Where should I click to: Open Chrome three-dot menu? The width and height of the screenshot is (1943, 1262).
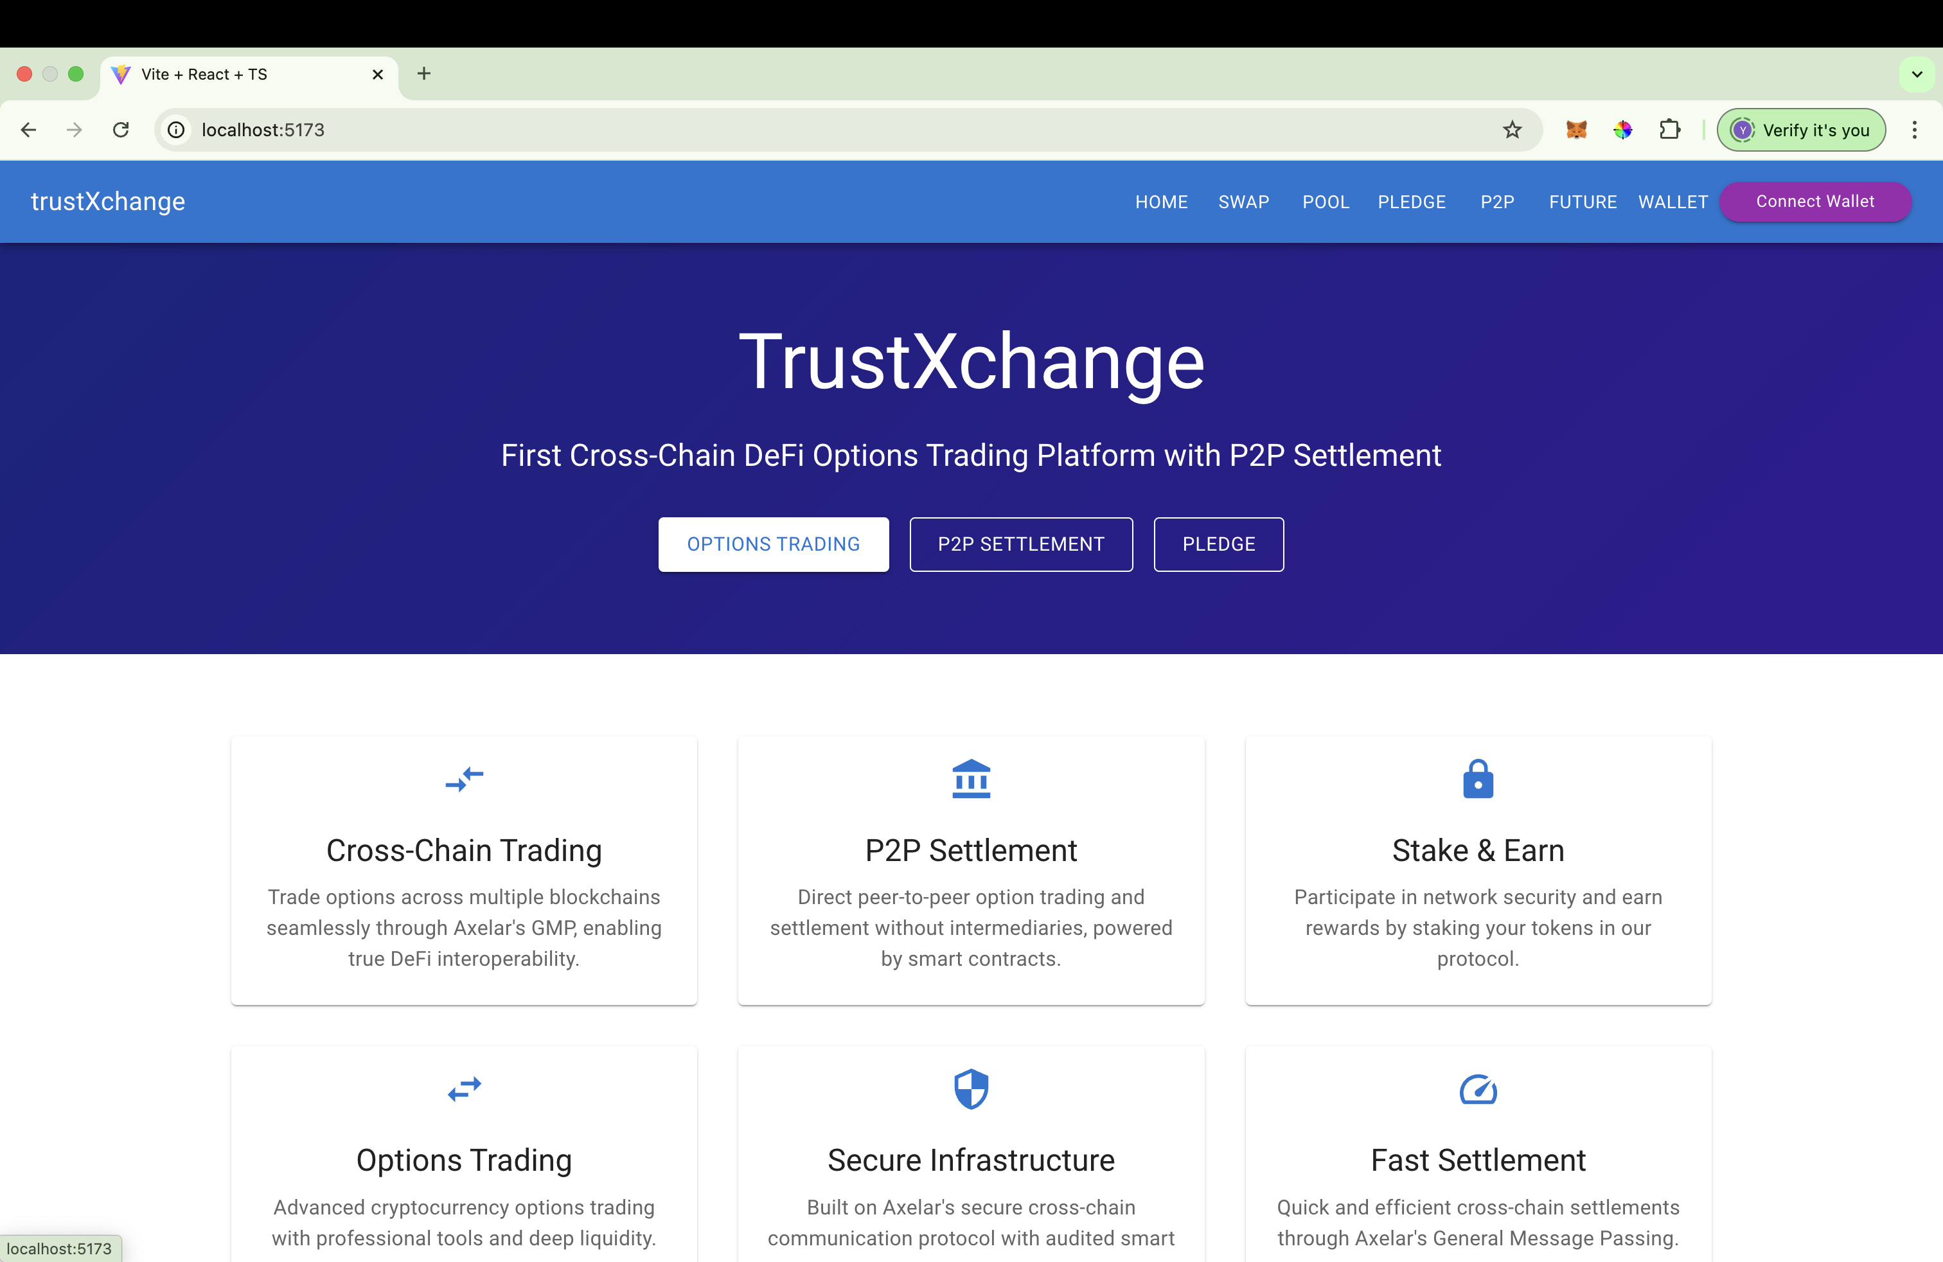click(1913, 130)
